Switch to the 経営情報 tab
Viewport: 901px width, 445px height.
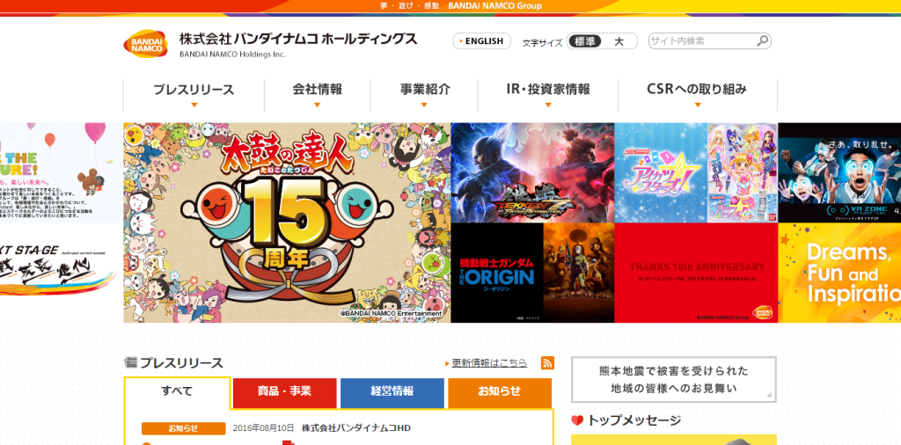click(392, 393)
